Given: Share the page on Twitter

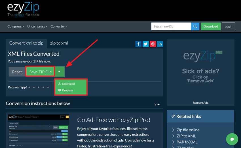Looking at the screenshot, I should [x=145, y=44].
